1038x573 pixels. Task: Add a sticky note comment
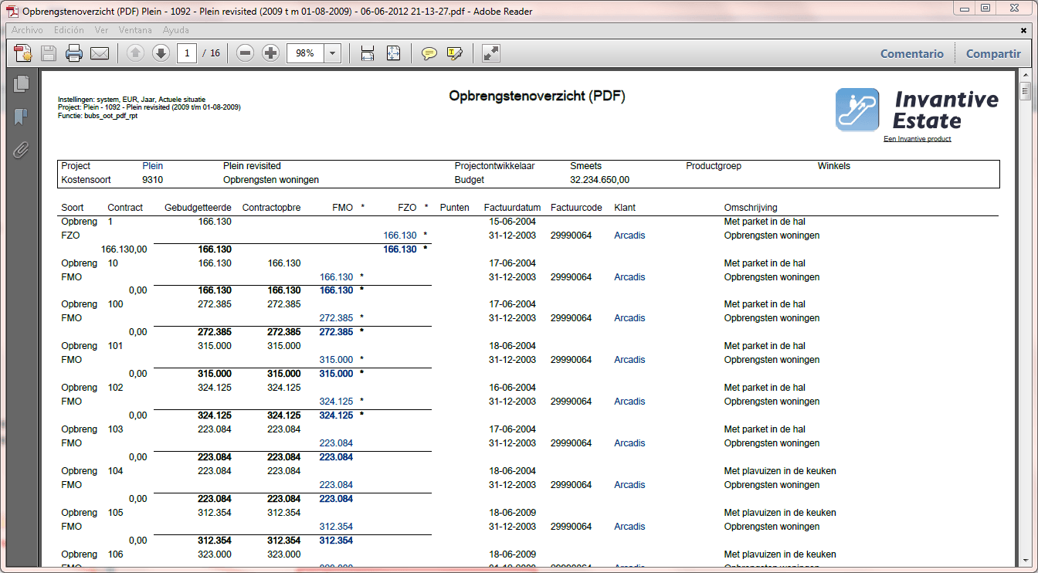click(x=429, y=53)
